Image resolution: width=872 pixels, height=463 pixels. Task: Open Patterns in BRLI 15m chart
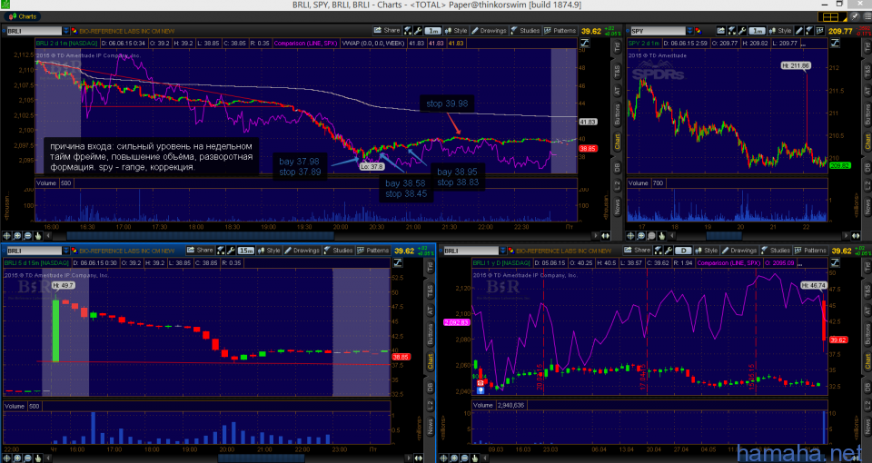373,251
